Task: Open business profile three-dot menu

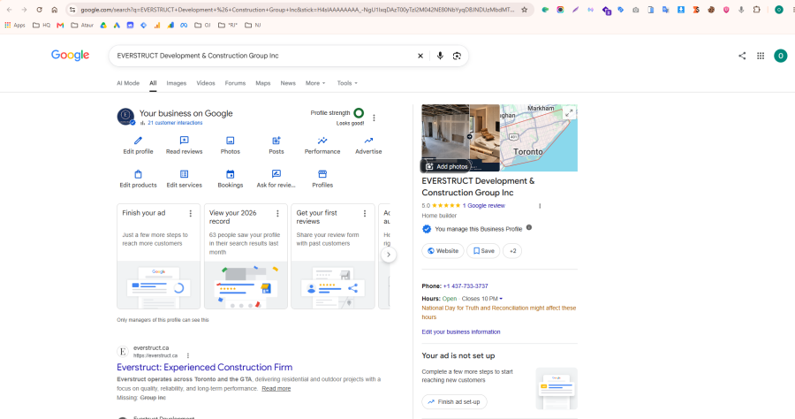Action: 375,118
